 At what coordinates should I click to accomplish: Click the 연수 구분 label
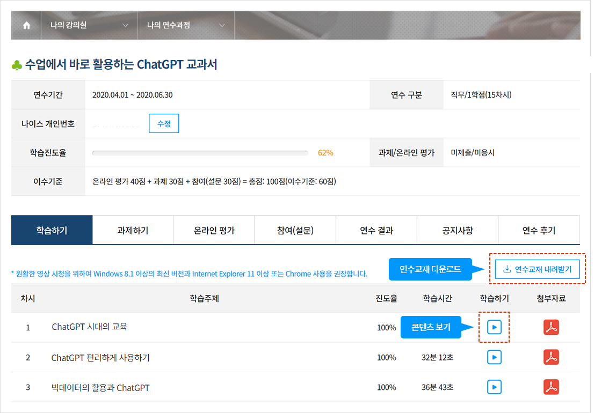pos(406,95)
